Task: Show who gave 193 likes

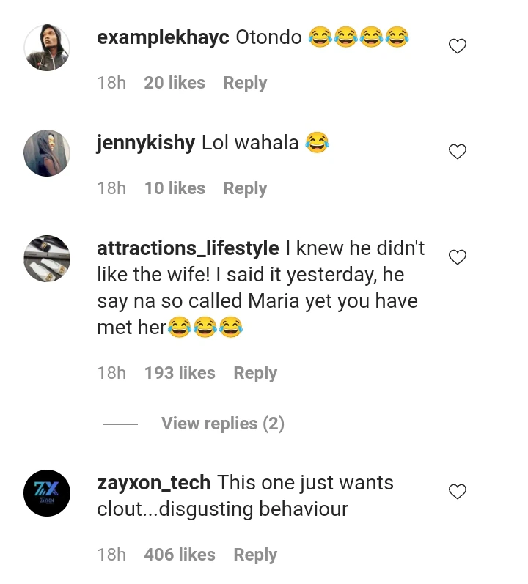Action: [x=180, y=373]
